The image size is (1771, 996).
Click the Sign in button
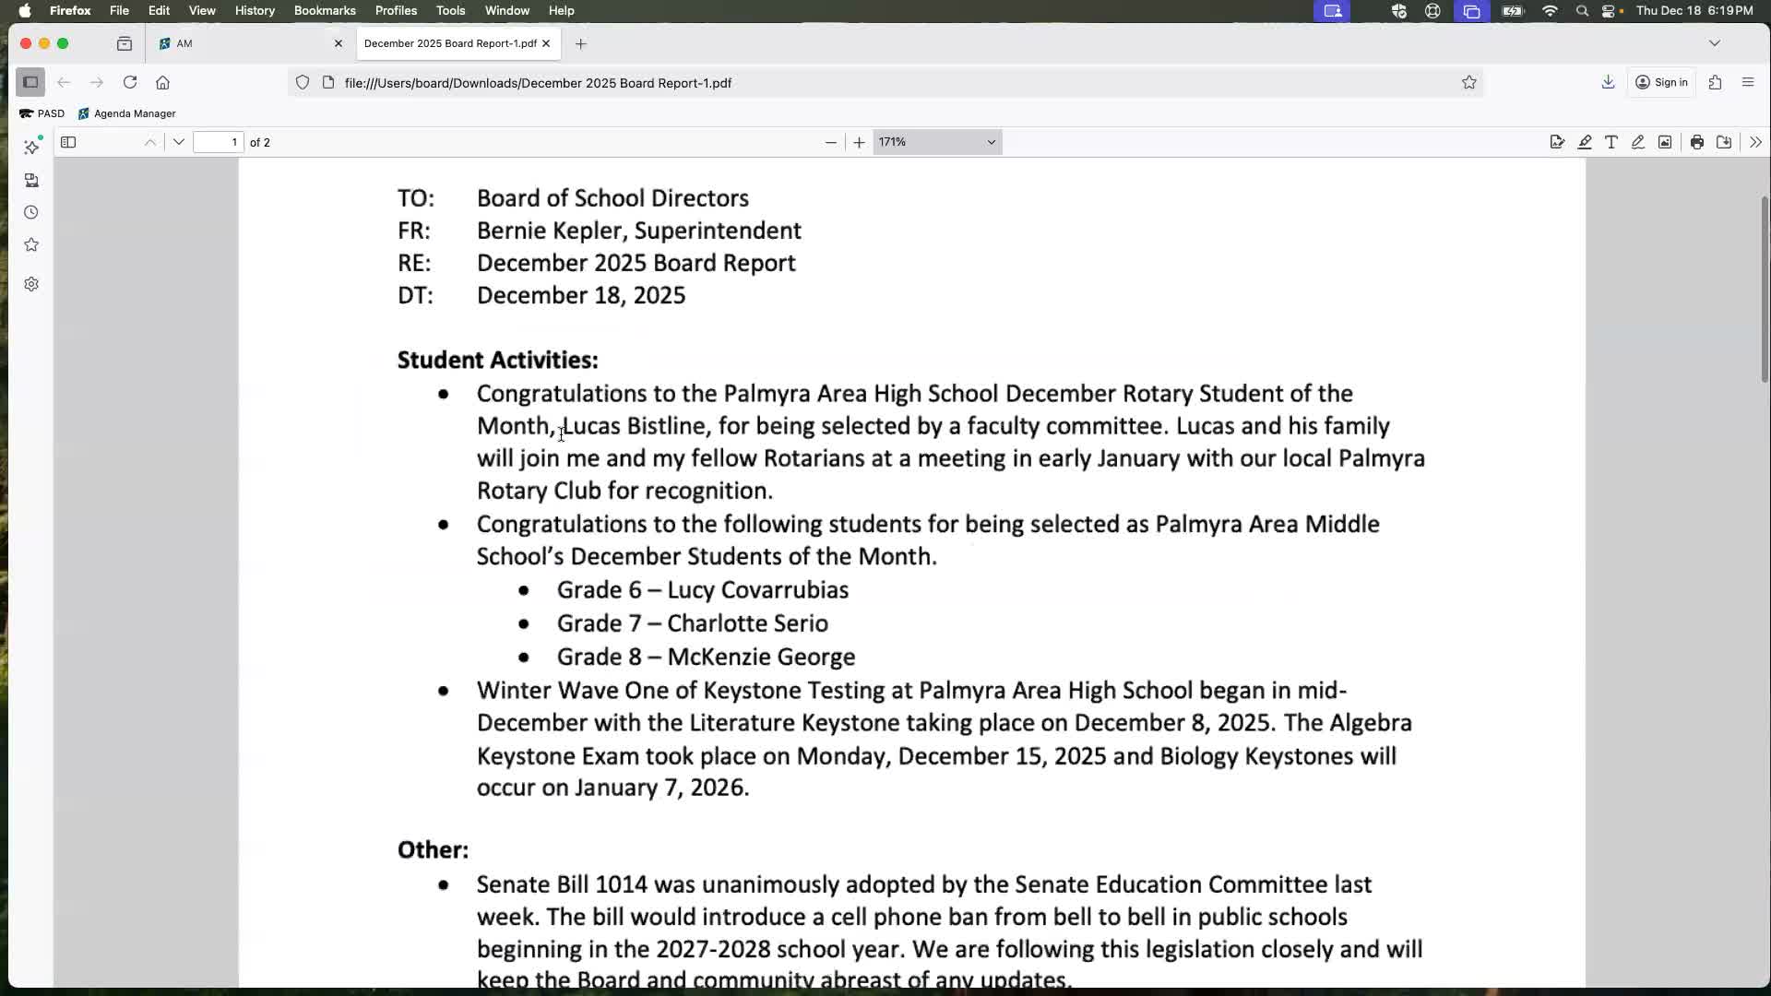coord(1661,82)
